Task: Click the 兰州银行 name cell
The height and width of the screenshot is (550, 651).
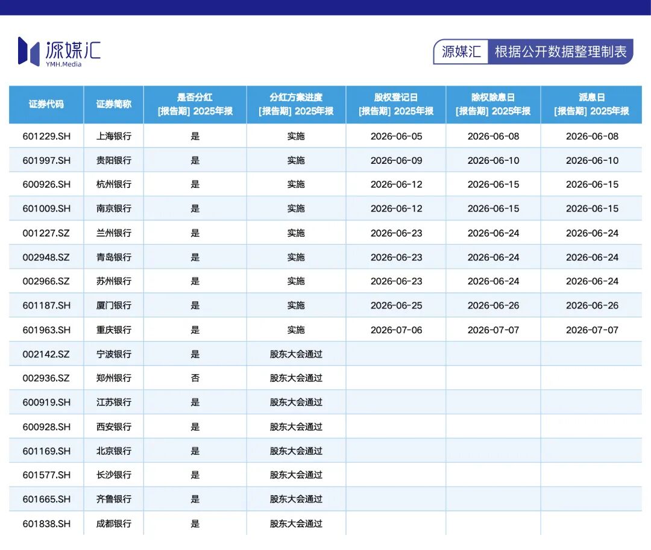Action: click(x=114, y=233)
